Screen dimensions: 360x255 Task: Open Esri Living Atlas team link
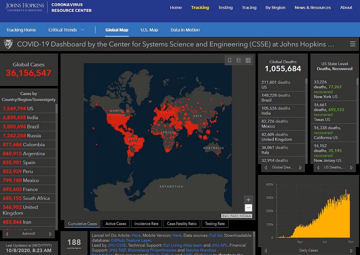pos(183,246)
